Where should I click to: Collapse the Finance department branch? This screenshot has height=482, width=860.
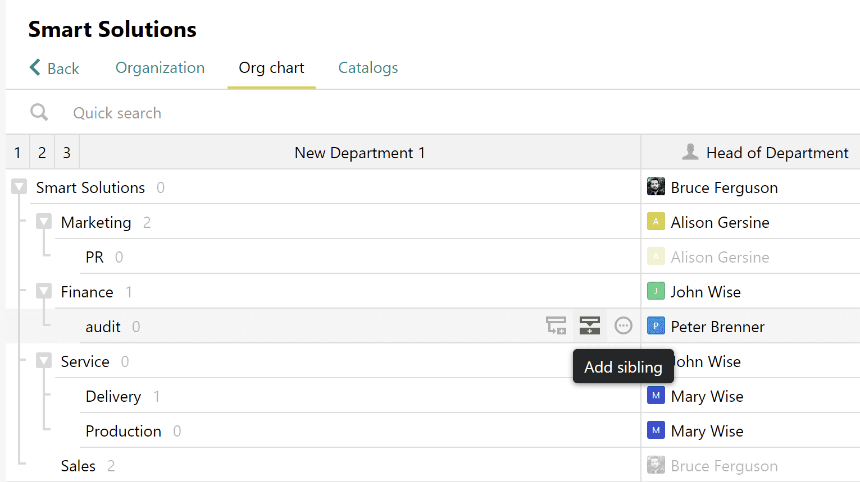(44, 291)
